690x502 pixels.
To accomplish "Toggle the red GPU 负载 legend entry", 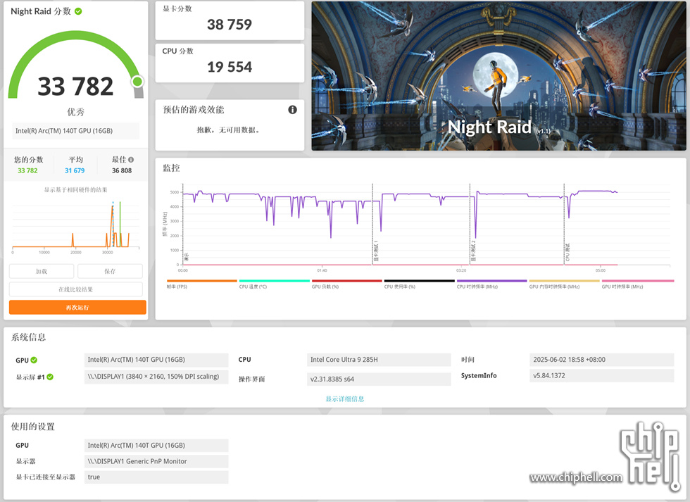I will [x=346, y=284].
